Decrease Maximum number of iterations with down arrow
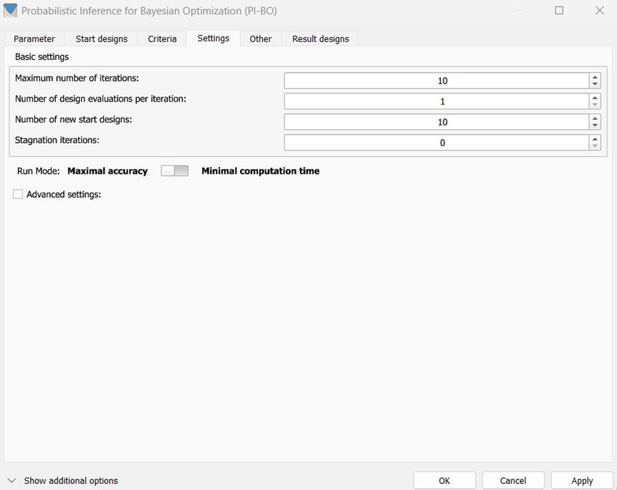Image resolution: width=617 pixels, height=490 pixels. [595, 85]
